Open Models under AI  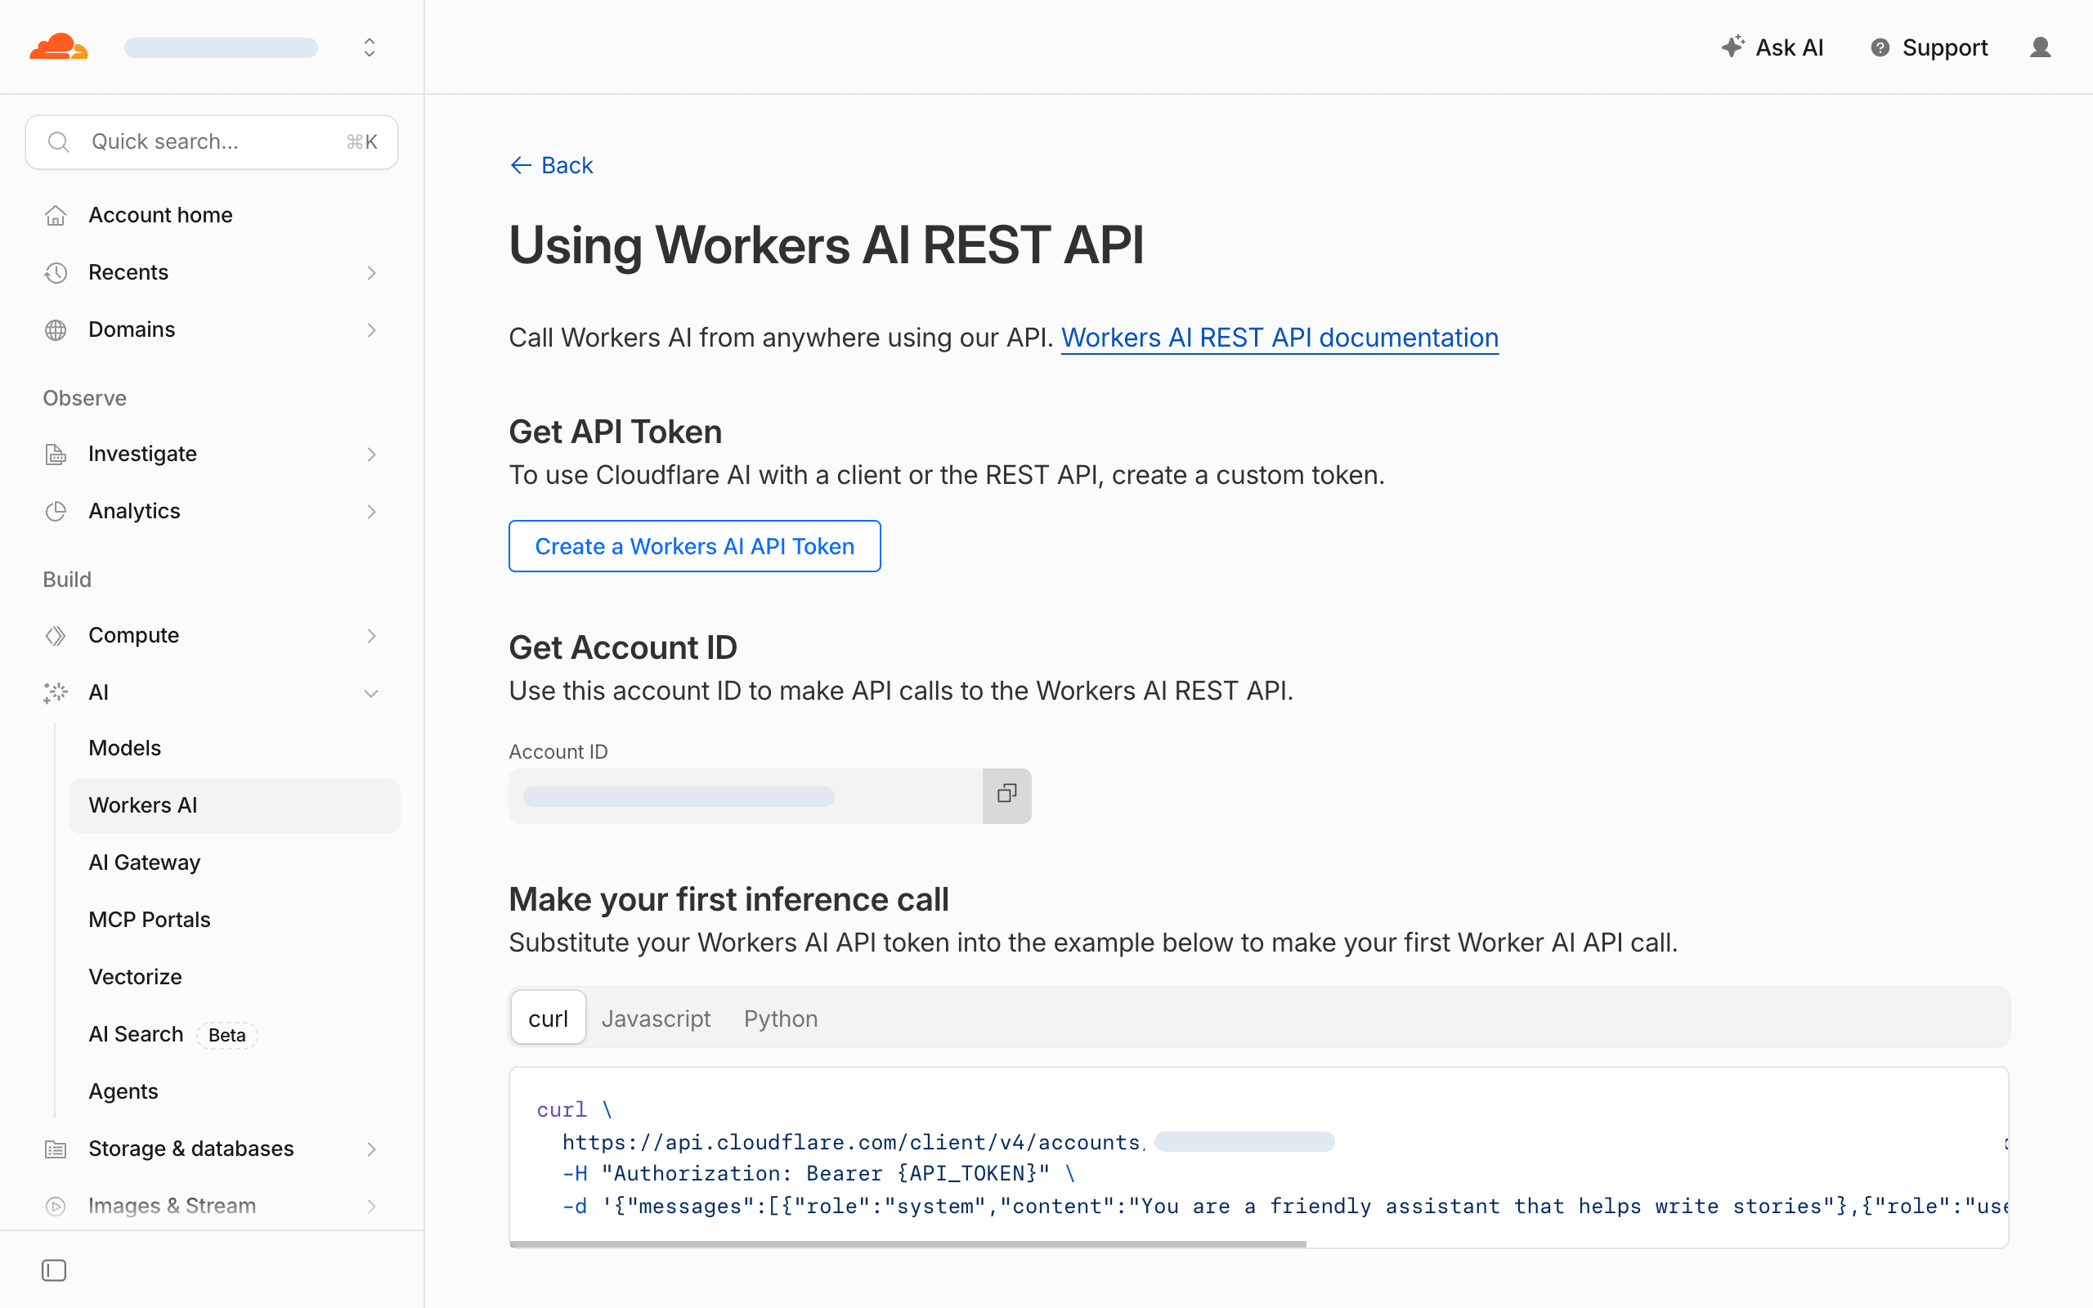(235, 748)
